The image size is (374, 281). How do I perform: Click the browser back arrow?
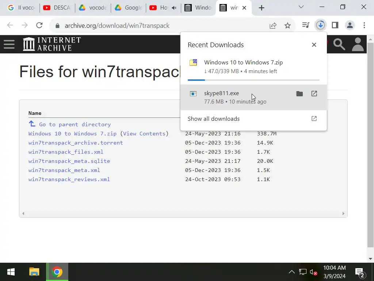(10, 25)
